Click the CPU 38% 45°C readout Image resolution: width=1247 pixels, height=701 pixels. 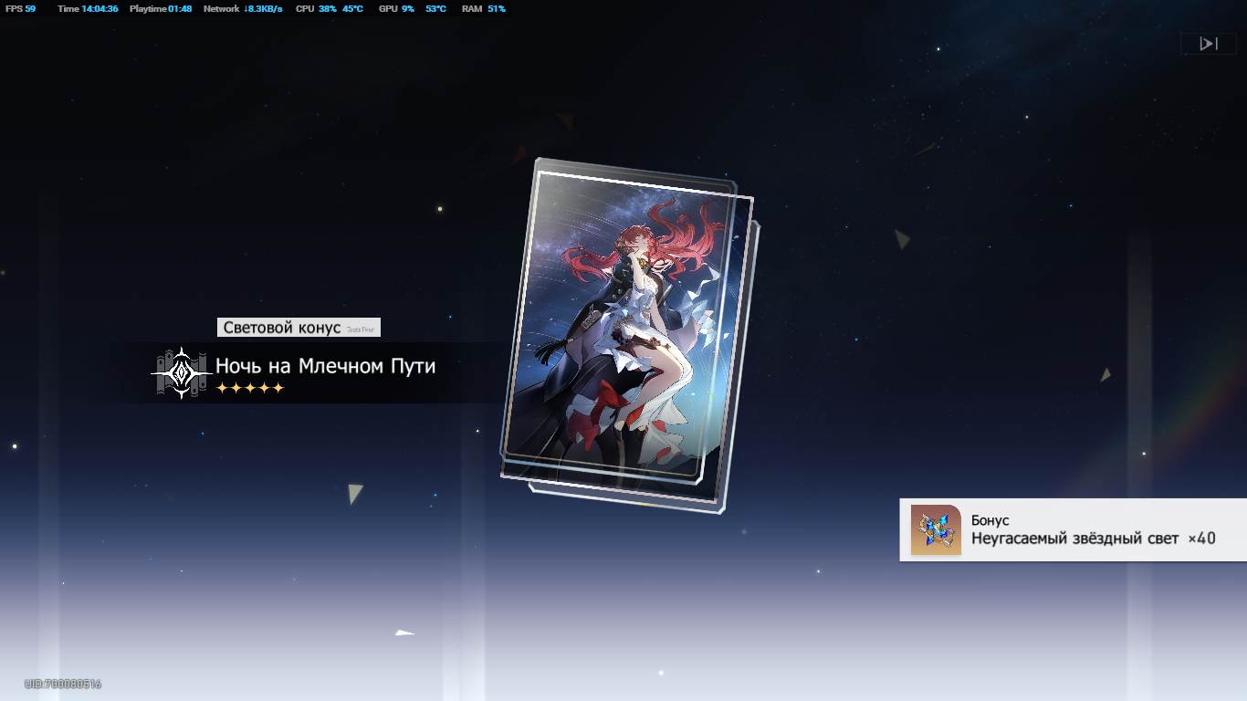pos(330,9)
